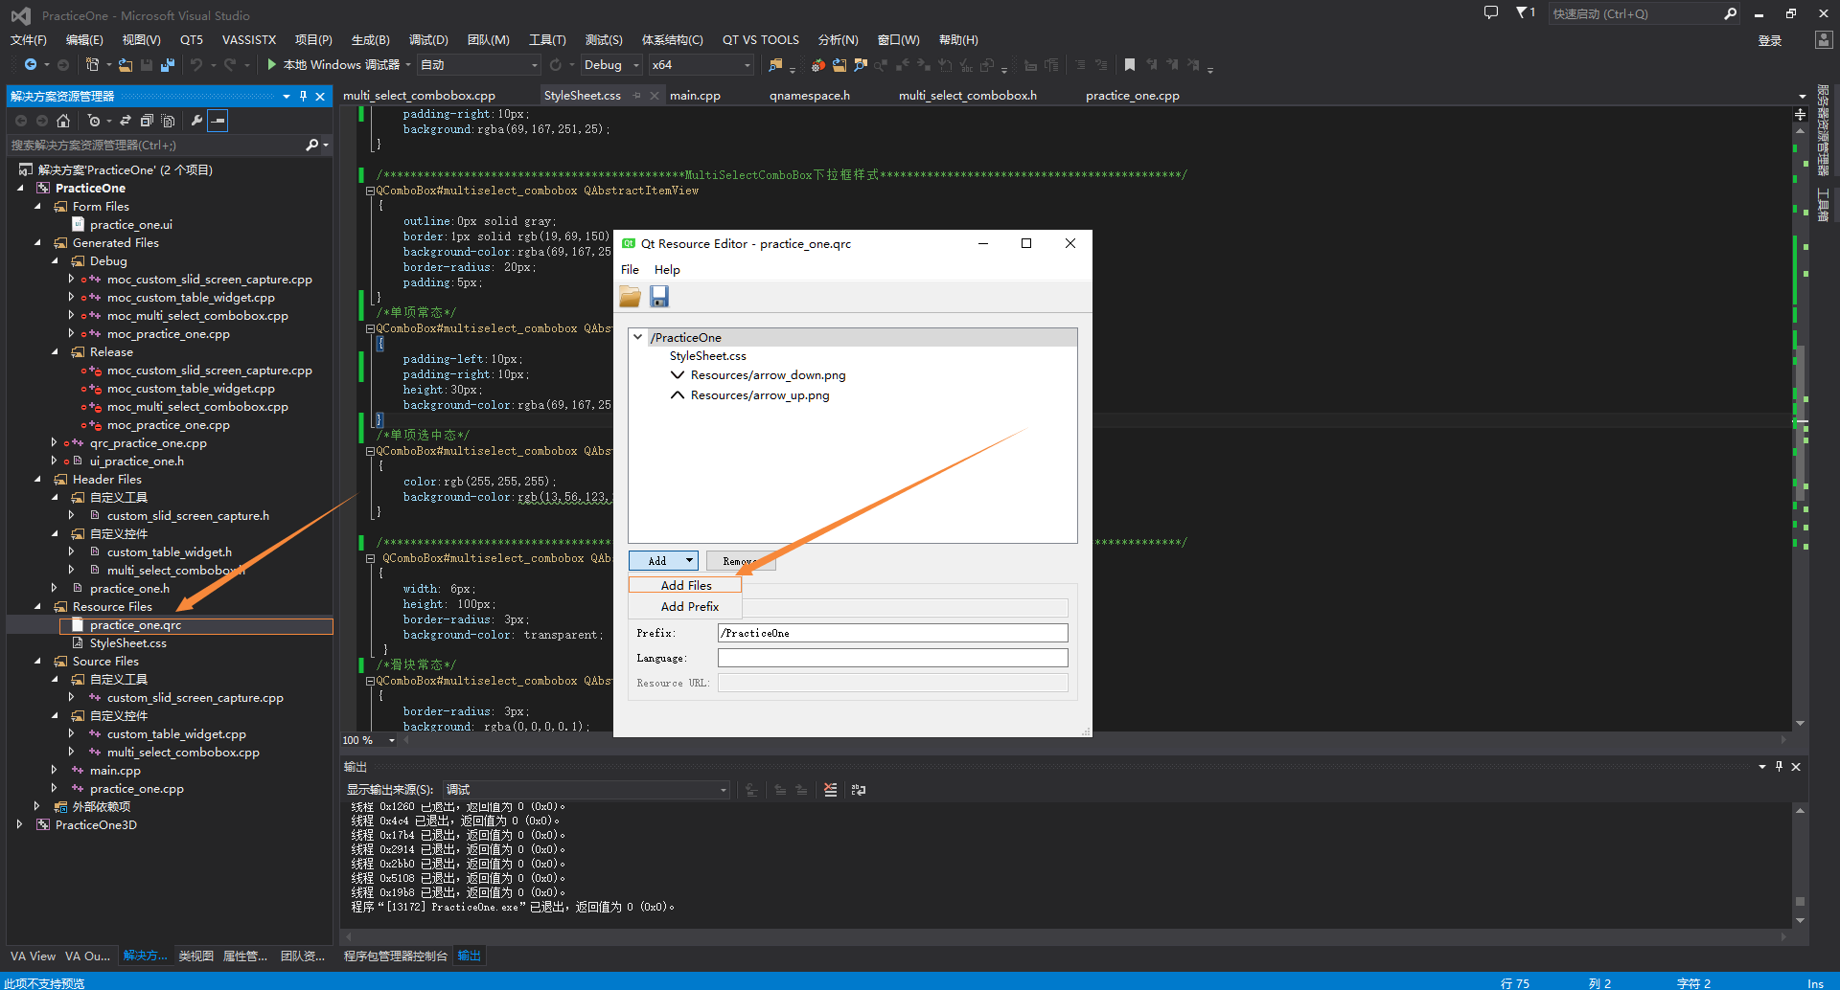Open file icon in Qt Resource Editor
The width and height of the screenshot is (1840, 990).
point(630,297)
